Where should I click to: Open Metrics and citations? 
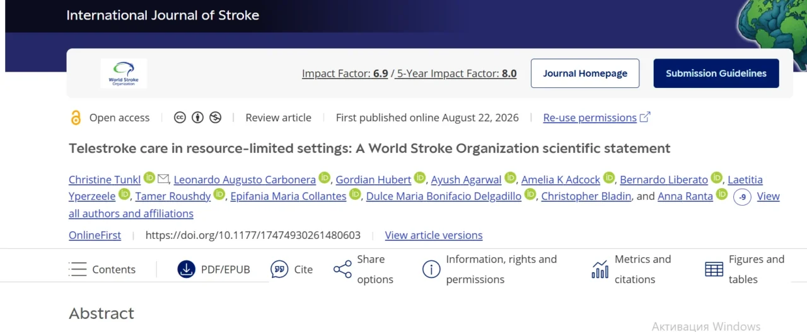pyautogui.click(x=643, y=269)
